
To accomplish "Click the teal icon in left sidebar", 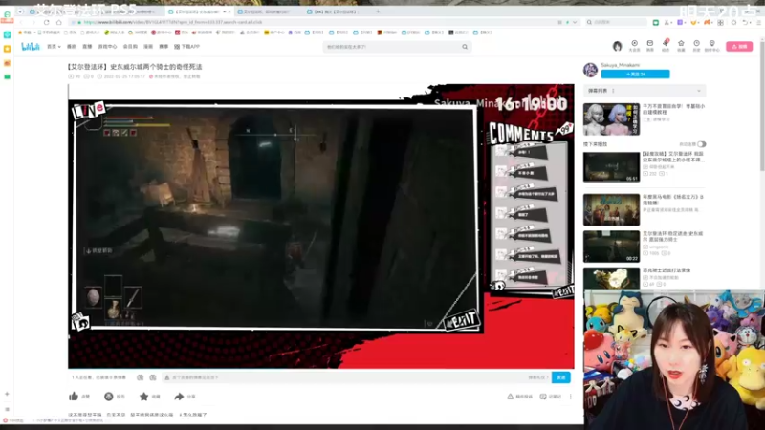I will [x=7, y=35].
